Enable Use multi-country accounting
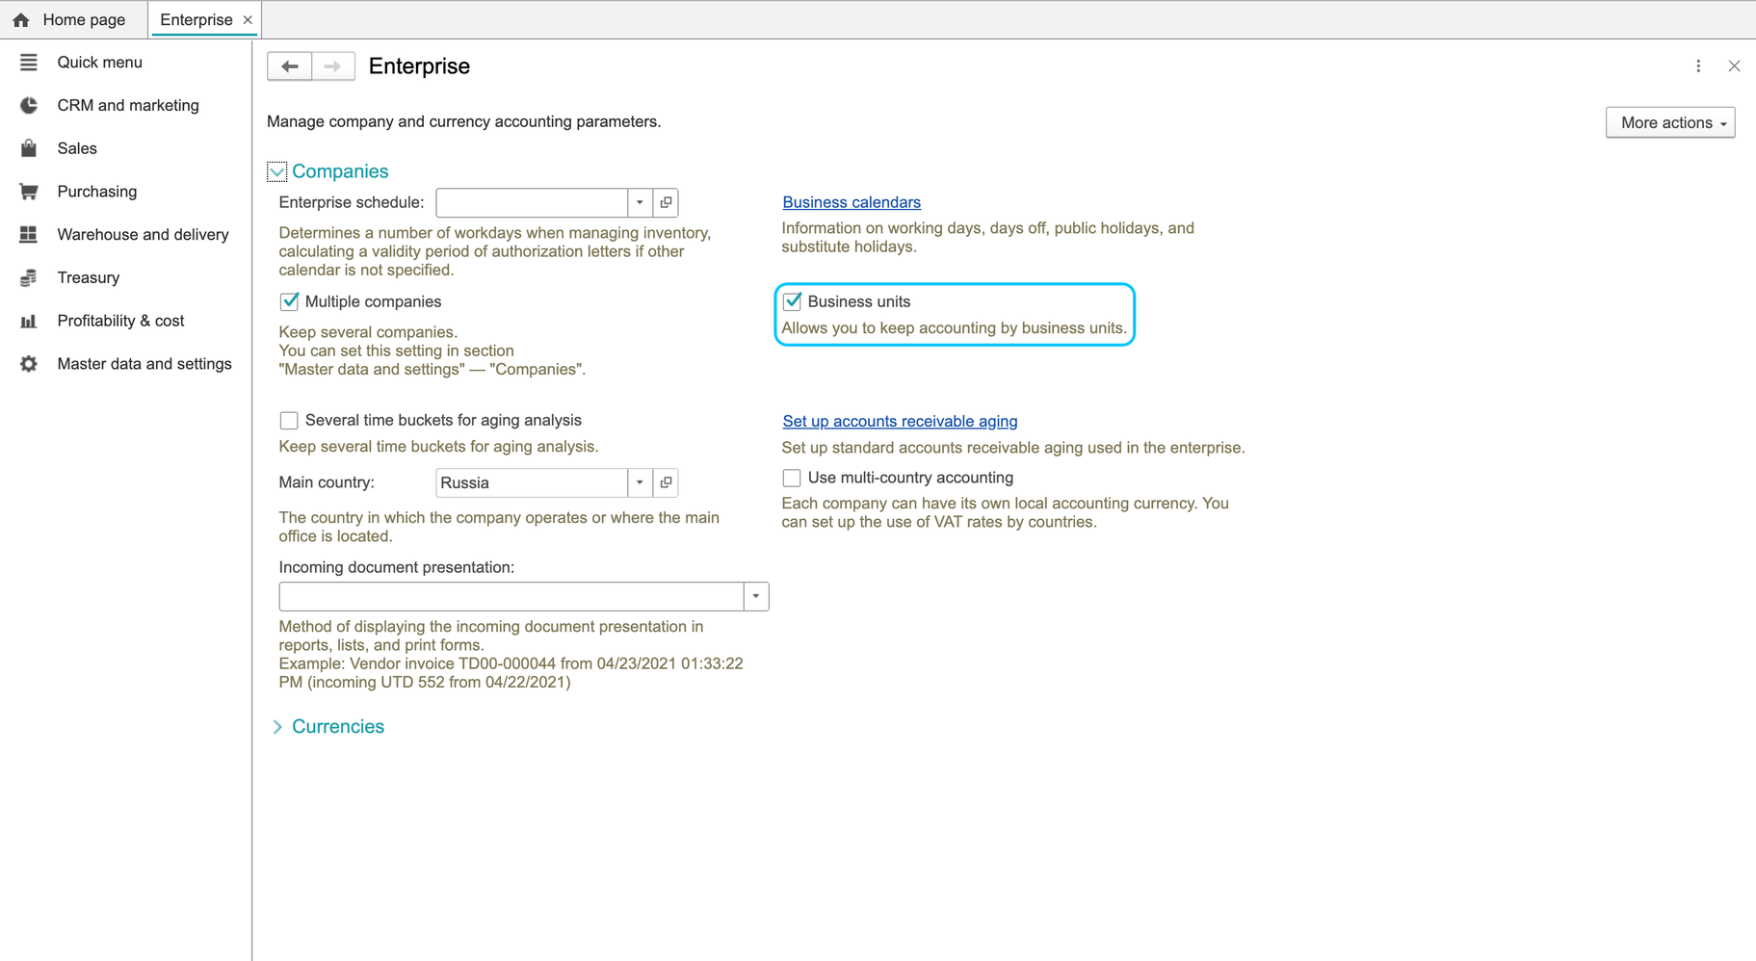 click(792, 478)
